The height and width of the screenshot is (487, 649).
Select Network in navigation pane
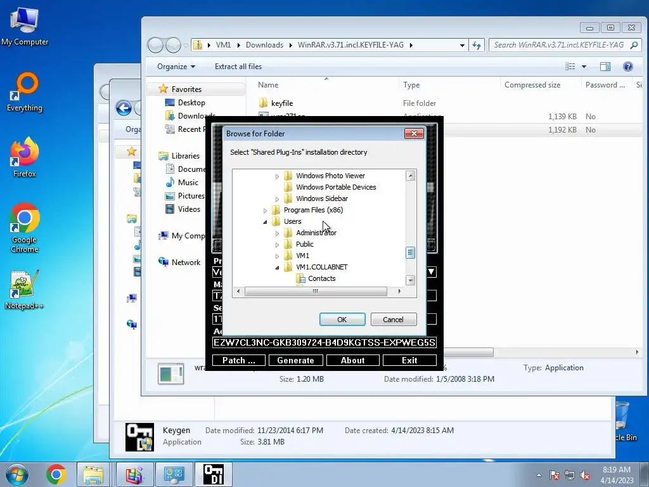[186, 263]
